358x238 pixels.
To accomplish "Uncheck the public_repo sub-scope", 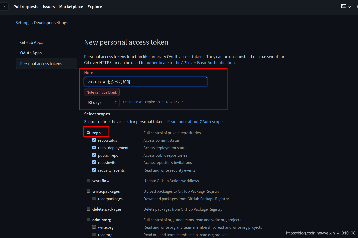I will (94, 155).
